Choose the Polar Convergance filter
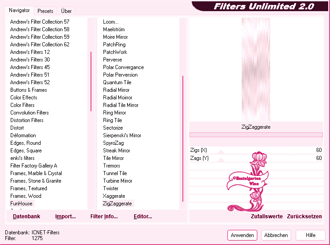This screenshot has width=330, height=245. point(124,67)
